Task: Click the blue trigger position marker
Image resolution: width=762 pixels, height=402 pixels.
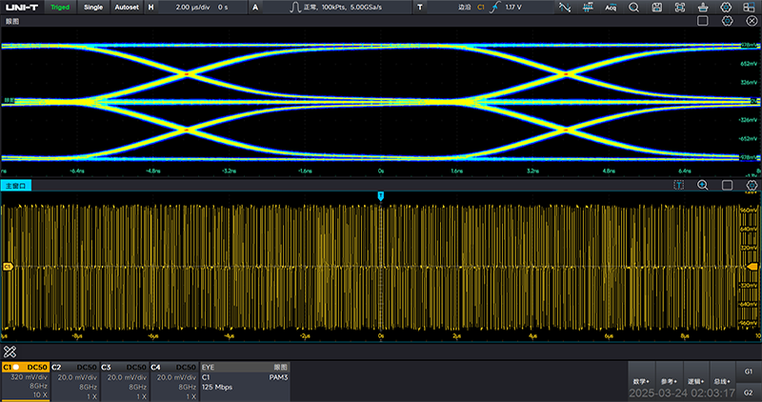Action: [381, 195]
